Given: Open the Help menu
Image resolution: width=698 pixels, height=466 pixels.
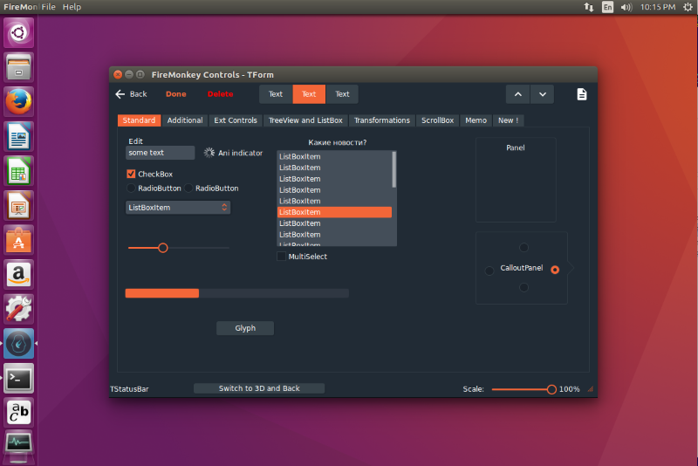Looking at the screenshot, I should (72, 7).
